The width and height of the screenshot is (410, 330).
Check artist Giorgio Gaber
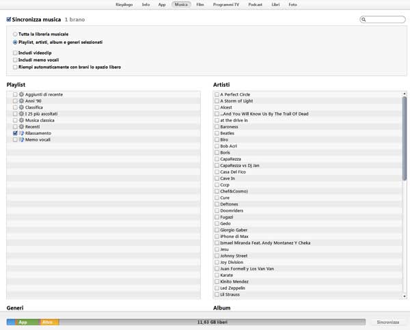tap(217, 230)
